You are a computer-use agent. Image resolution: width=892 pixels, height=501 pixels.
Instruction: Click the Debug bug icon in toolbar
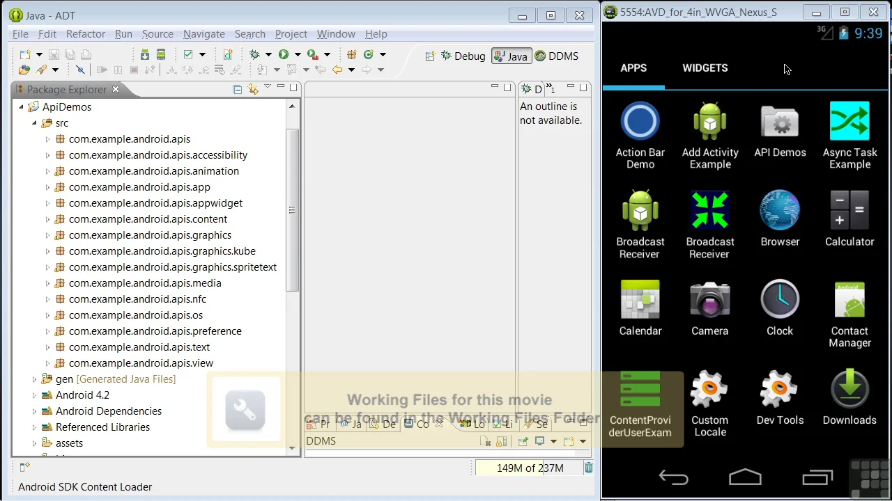pyautogui.click(x=254, y=54)
